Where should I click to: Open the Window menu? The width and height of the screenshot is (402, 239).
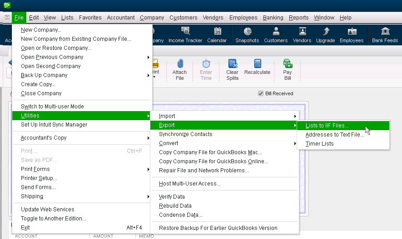click(324, 18)
